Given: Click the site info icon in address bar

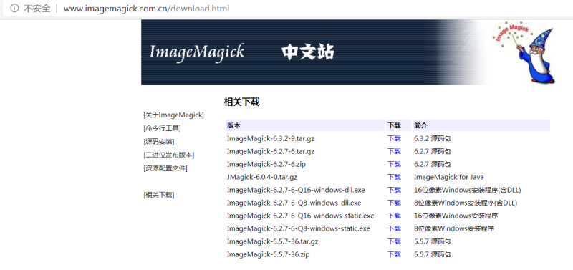Looking at the screenshot, I should (14, 9).
